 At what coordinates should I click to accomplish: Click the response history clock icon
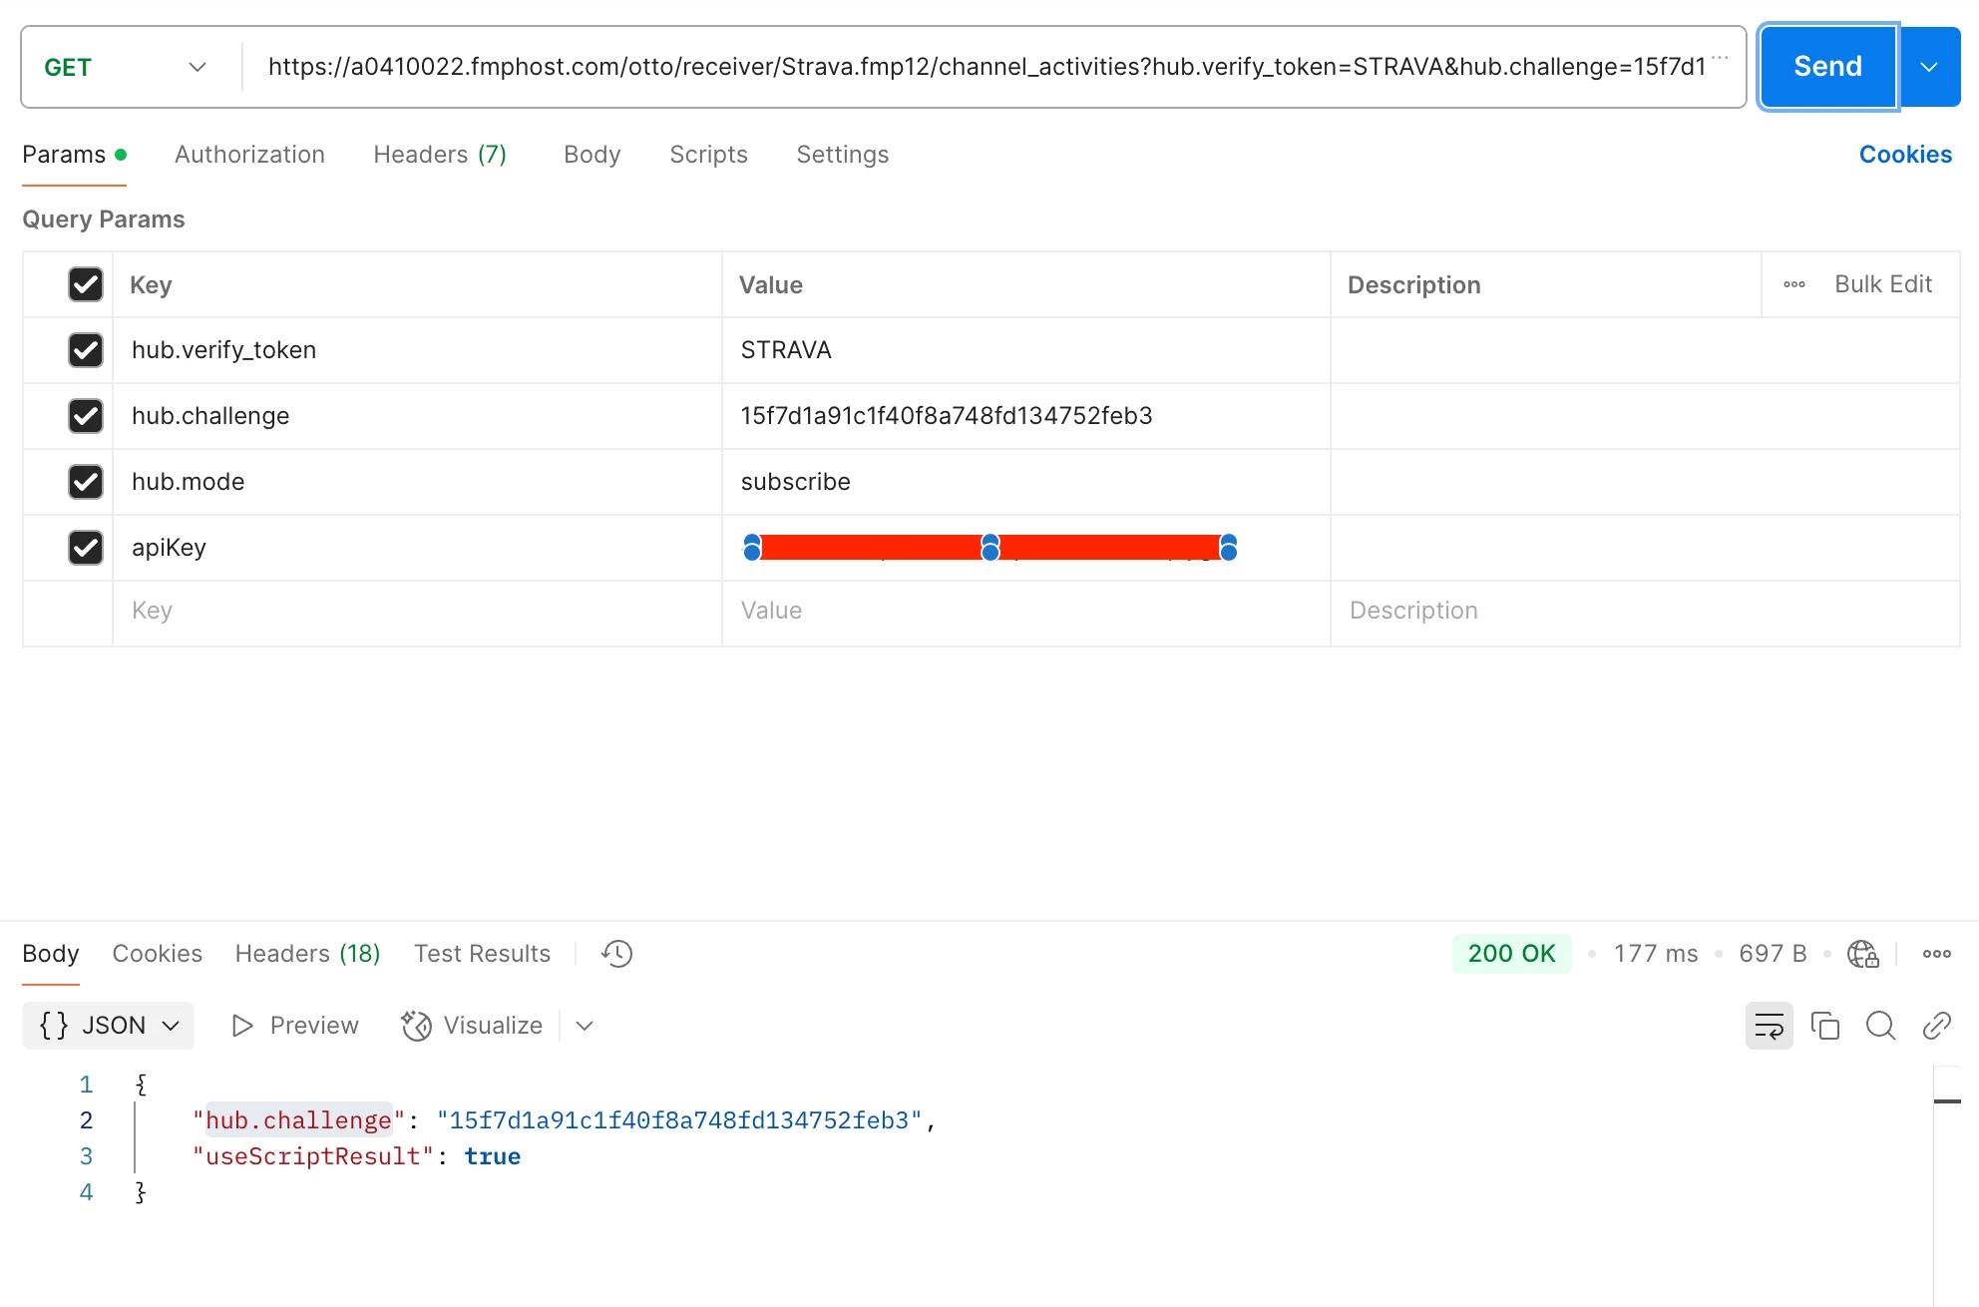(617, 954)
